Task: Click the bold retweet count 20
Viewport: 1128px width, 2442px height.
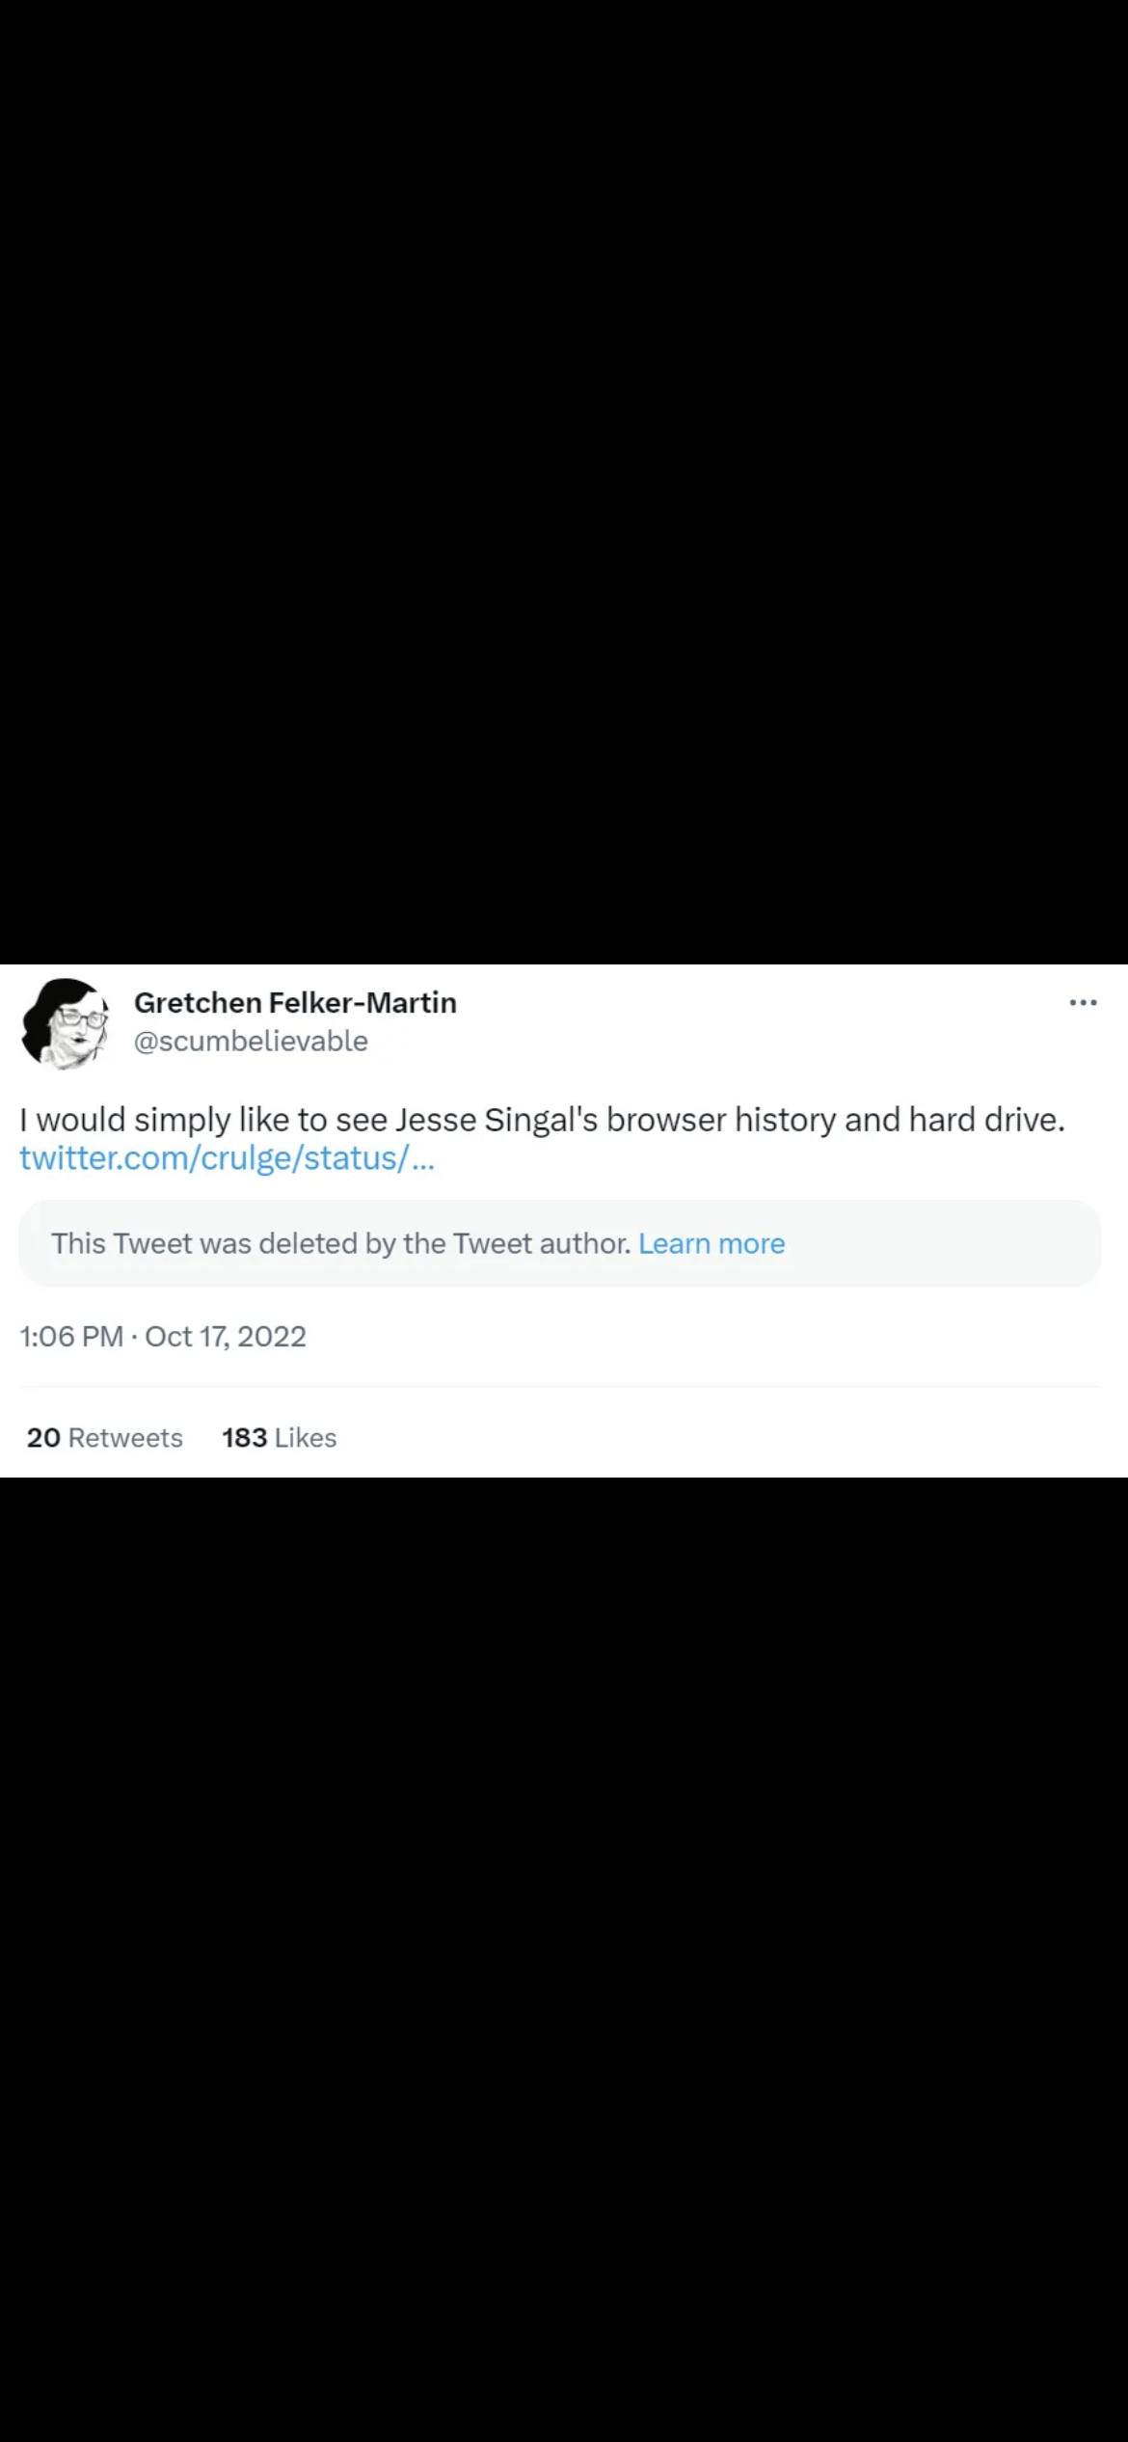Action: coord(43,1438)
